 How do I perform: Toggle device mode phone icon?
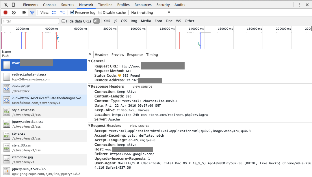pyautogui.click(x=13, y=5)
